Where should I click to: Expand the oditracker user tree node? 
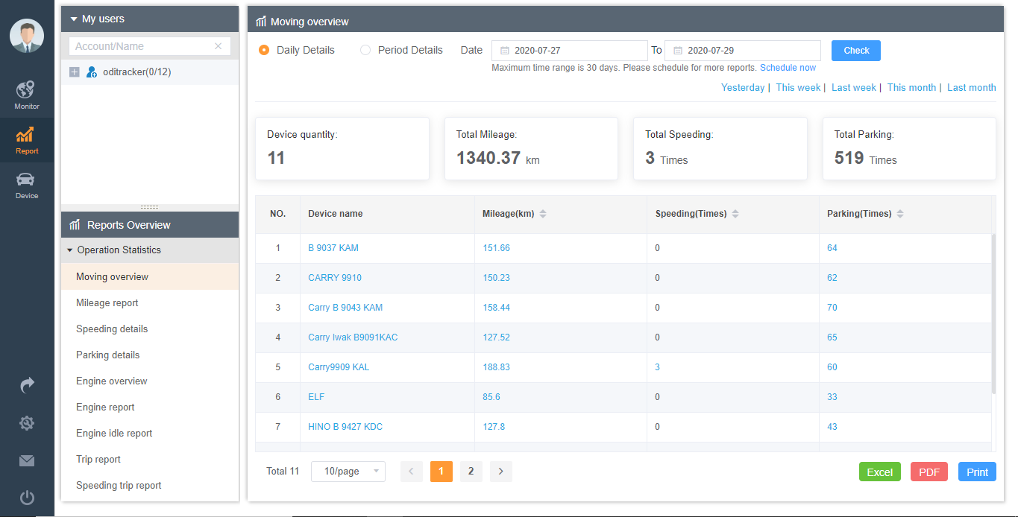pos(74,72)
